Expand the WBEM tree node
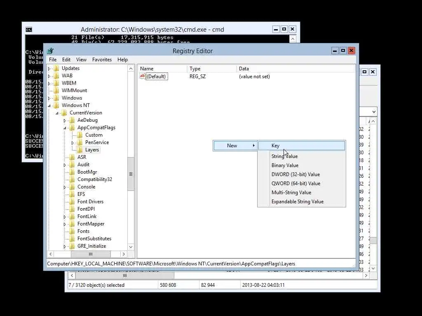Viewport: 422px width, 316px height. coord(49,84)
